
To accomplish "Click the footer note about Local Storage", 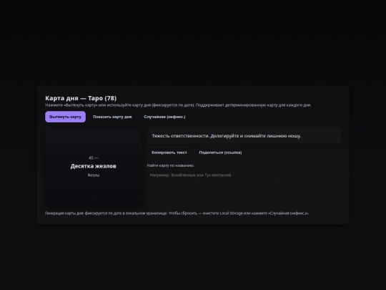I will point(177,213).
